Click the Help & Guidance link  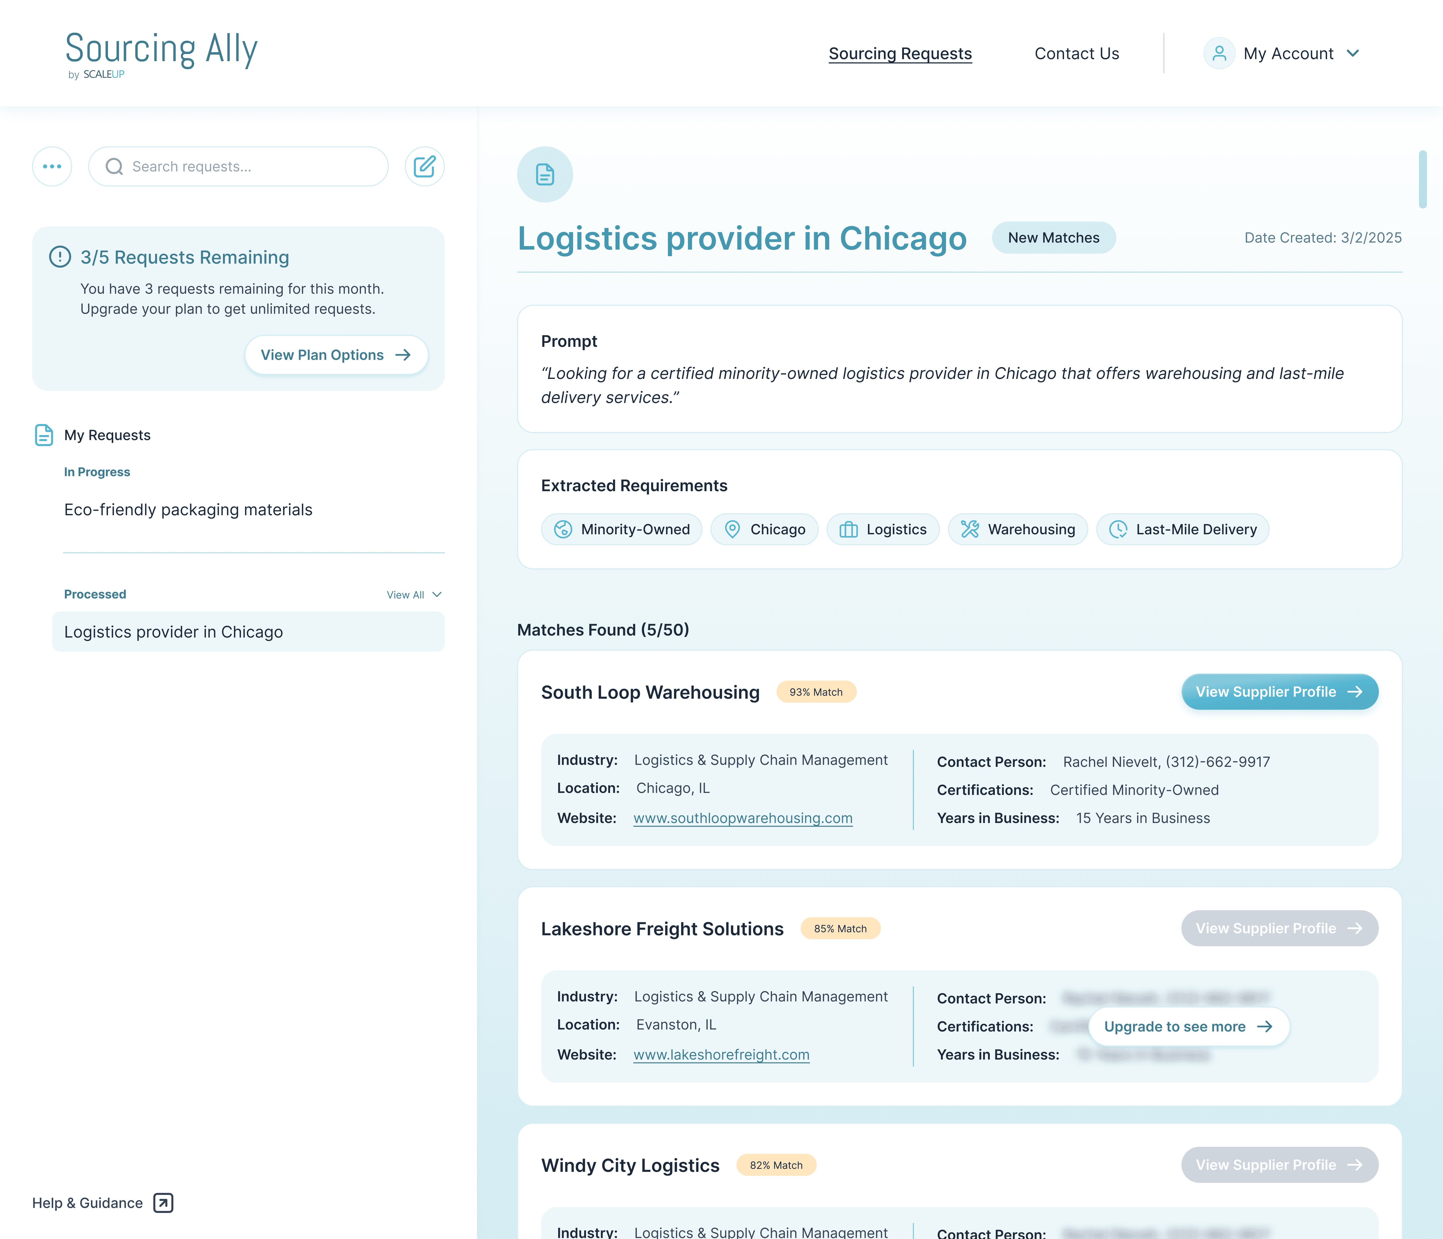pyautogui.click(x=88, y=1203)
